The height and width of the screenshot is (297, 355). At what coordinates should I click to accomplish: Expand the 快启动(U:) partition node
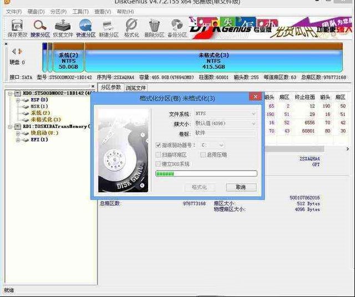click(18, 134)
